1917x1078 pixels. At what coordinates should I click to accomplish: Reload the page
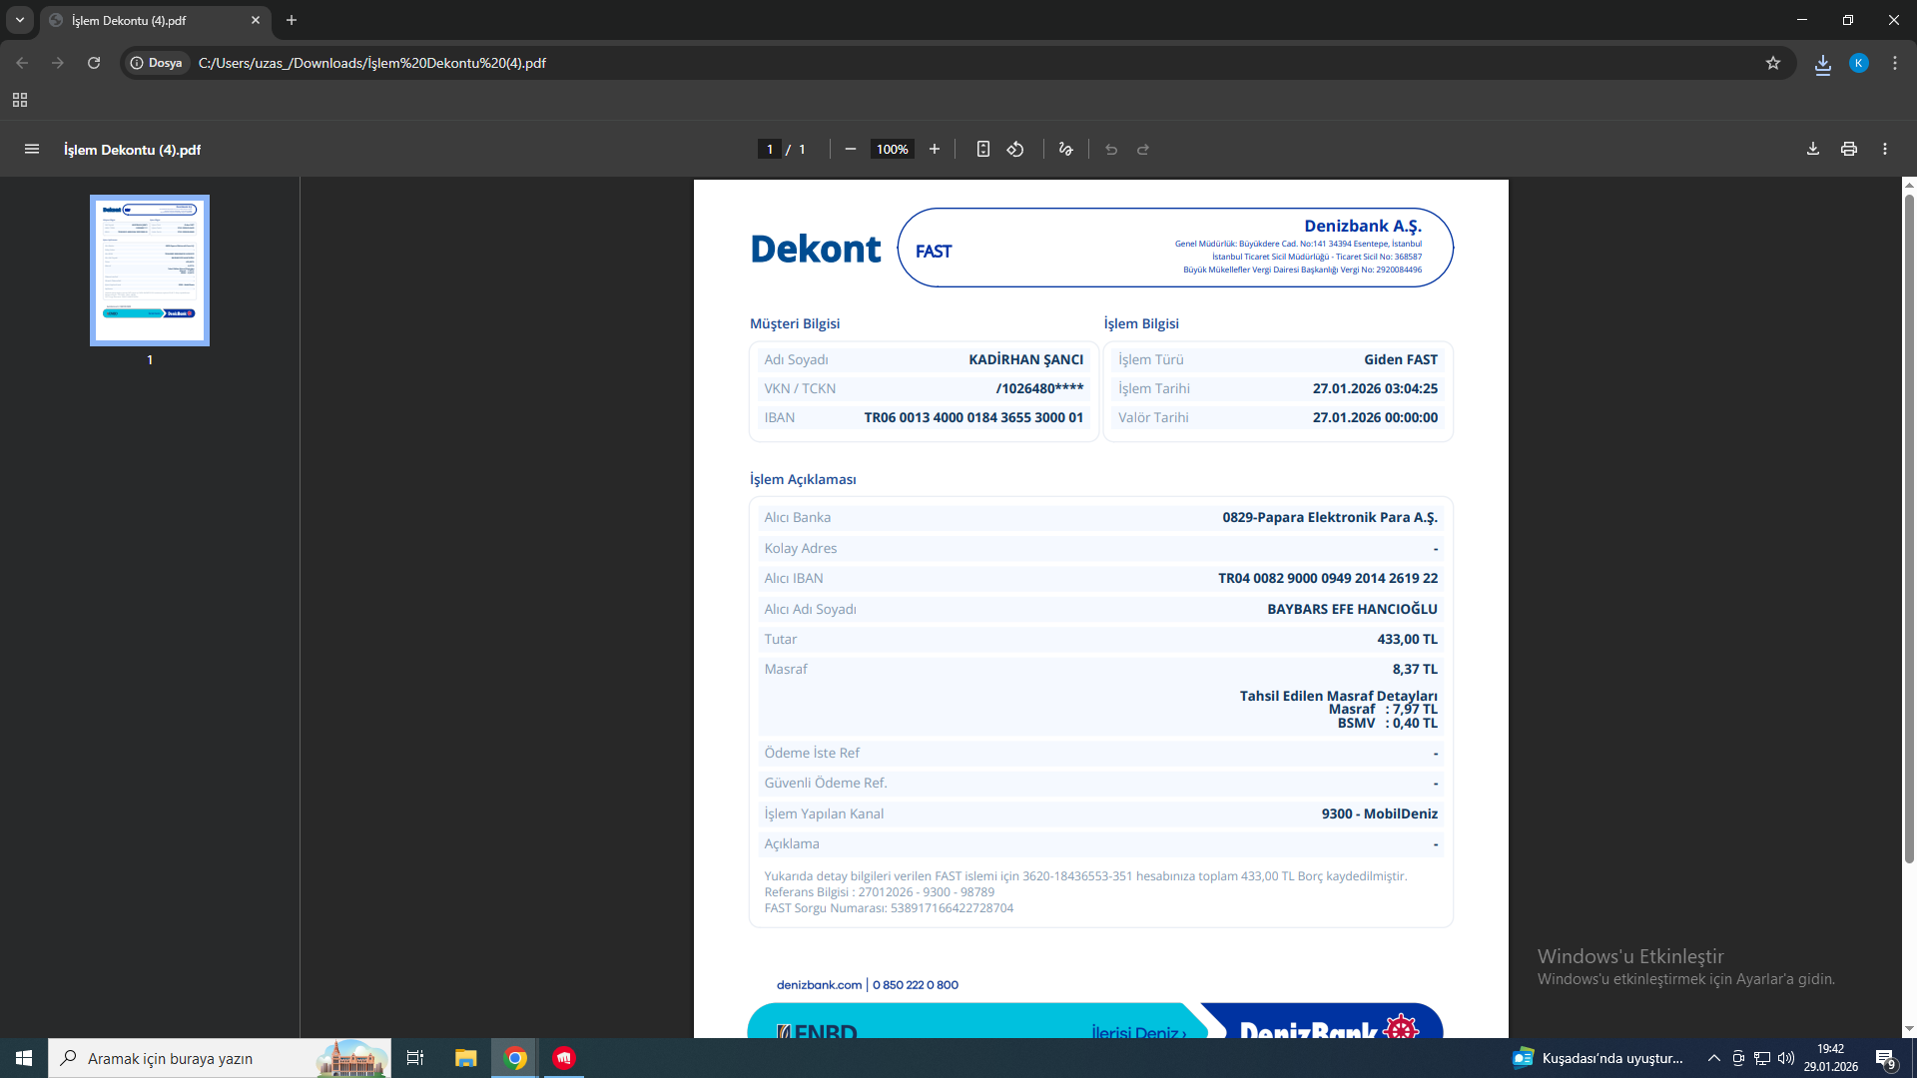94,63
